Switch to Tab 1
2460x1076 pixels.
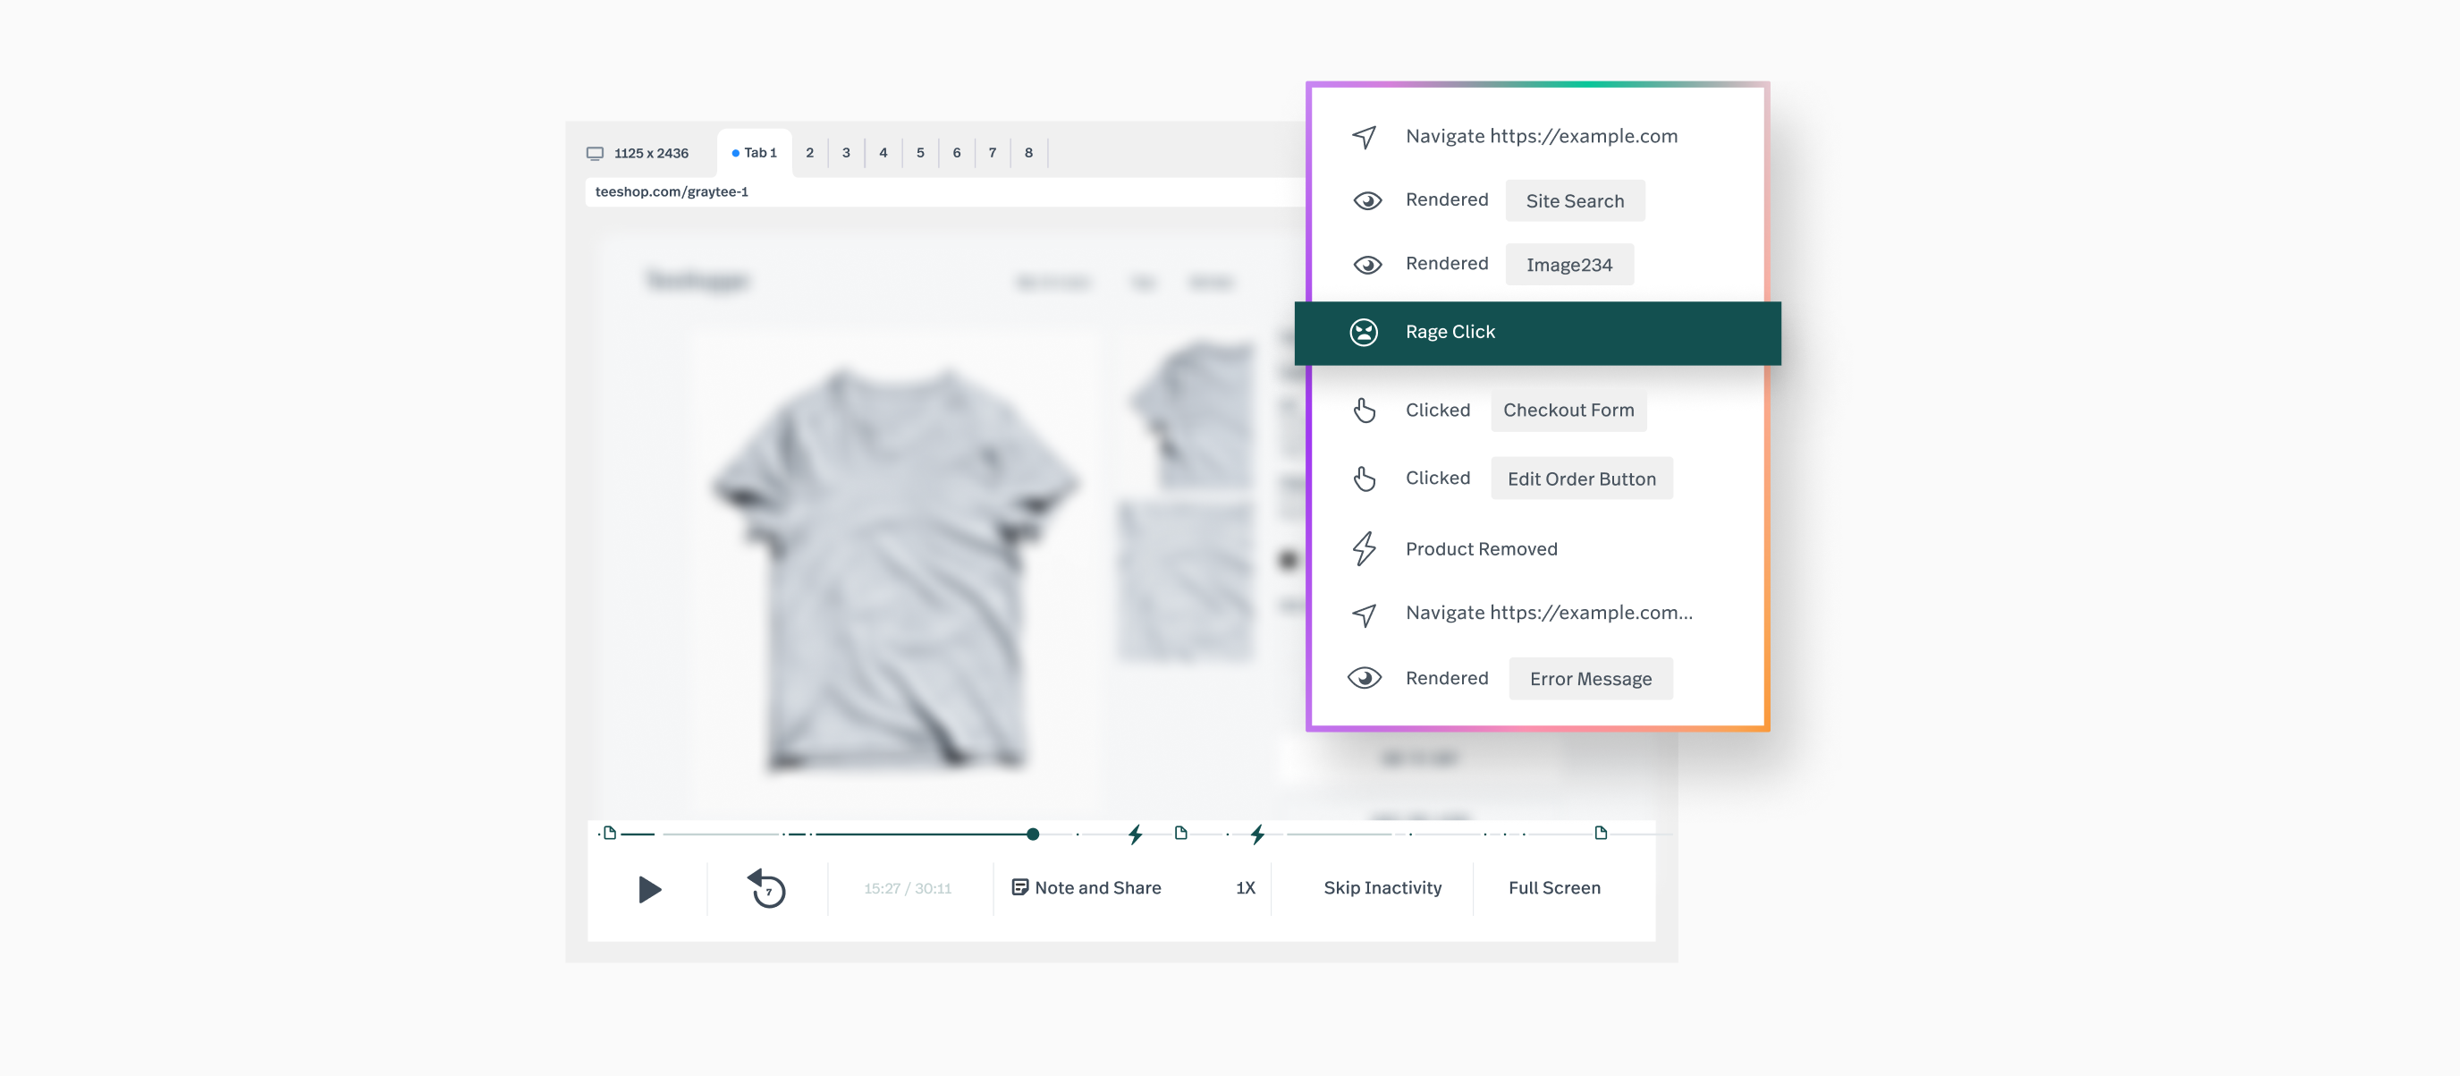pos(755,153)
